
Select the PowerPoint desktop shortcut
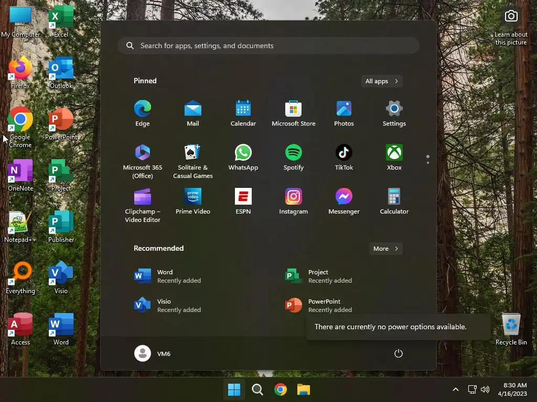61,125
